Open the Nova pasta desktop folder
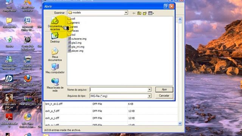This screenshot has height=136, width=242. 9,23
